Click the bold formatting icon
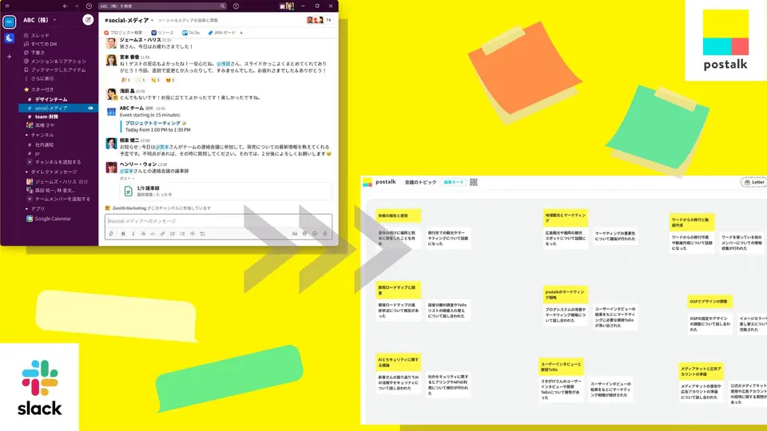Viewport: 767px width, 431px height. (123, 234)
